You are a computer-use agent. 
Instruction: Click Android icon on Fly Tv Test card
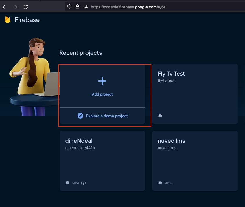[x=160, y=116]
